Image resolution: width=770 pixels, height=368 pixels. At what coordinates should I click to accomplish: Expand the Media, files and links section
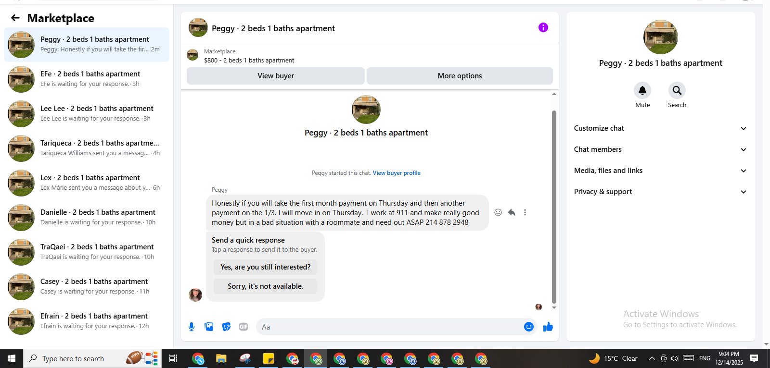[x=660, y=171]
